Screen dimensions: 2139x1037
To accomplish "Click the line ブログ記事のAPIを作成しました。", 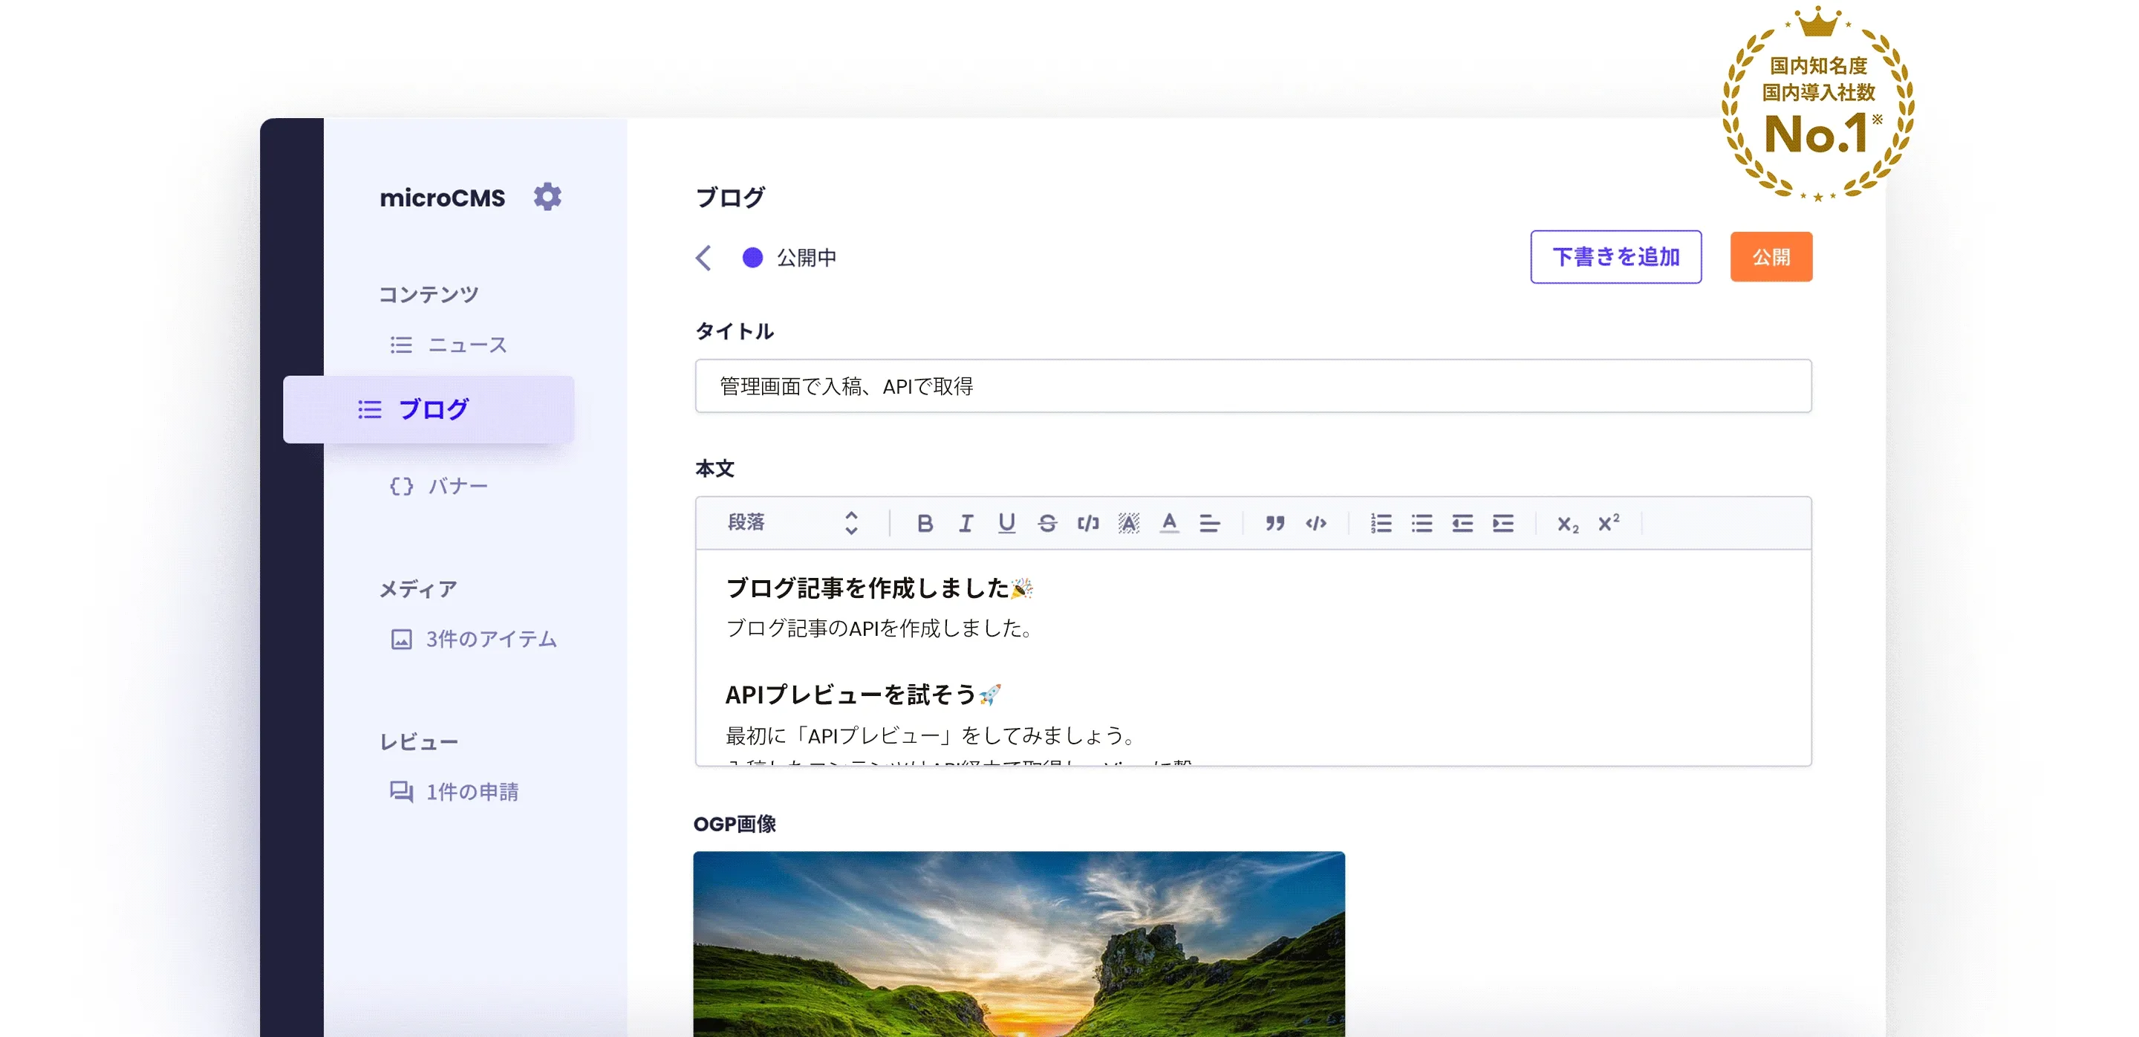I will click(880, 628).
